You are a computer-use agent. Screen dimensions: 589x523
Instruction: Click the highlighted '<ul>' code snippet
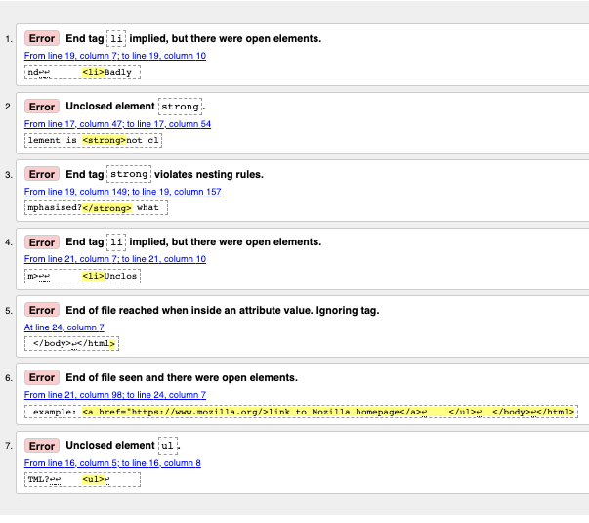95,479
